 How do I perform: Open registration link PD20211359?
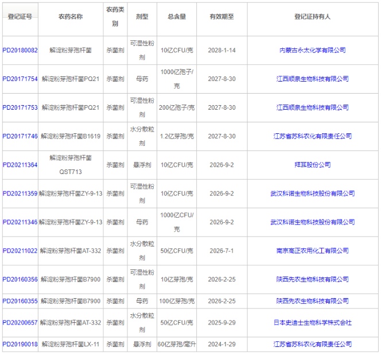[x=20, y=194]
